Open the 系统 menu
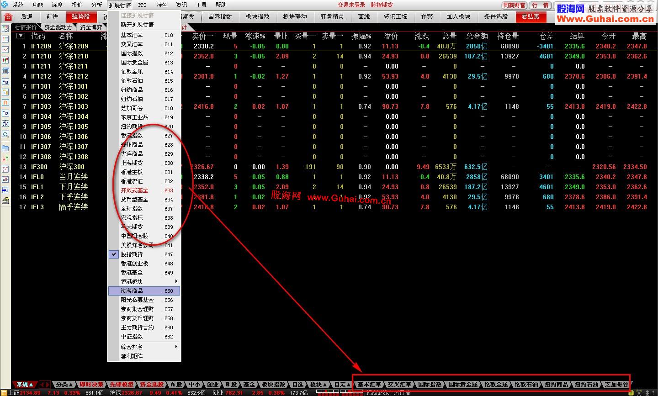The image size is (658, 396). (18, 5)
